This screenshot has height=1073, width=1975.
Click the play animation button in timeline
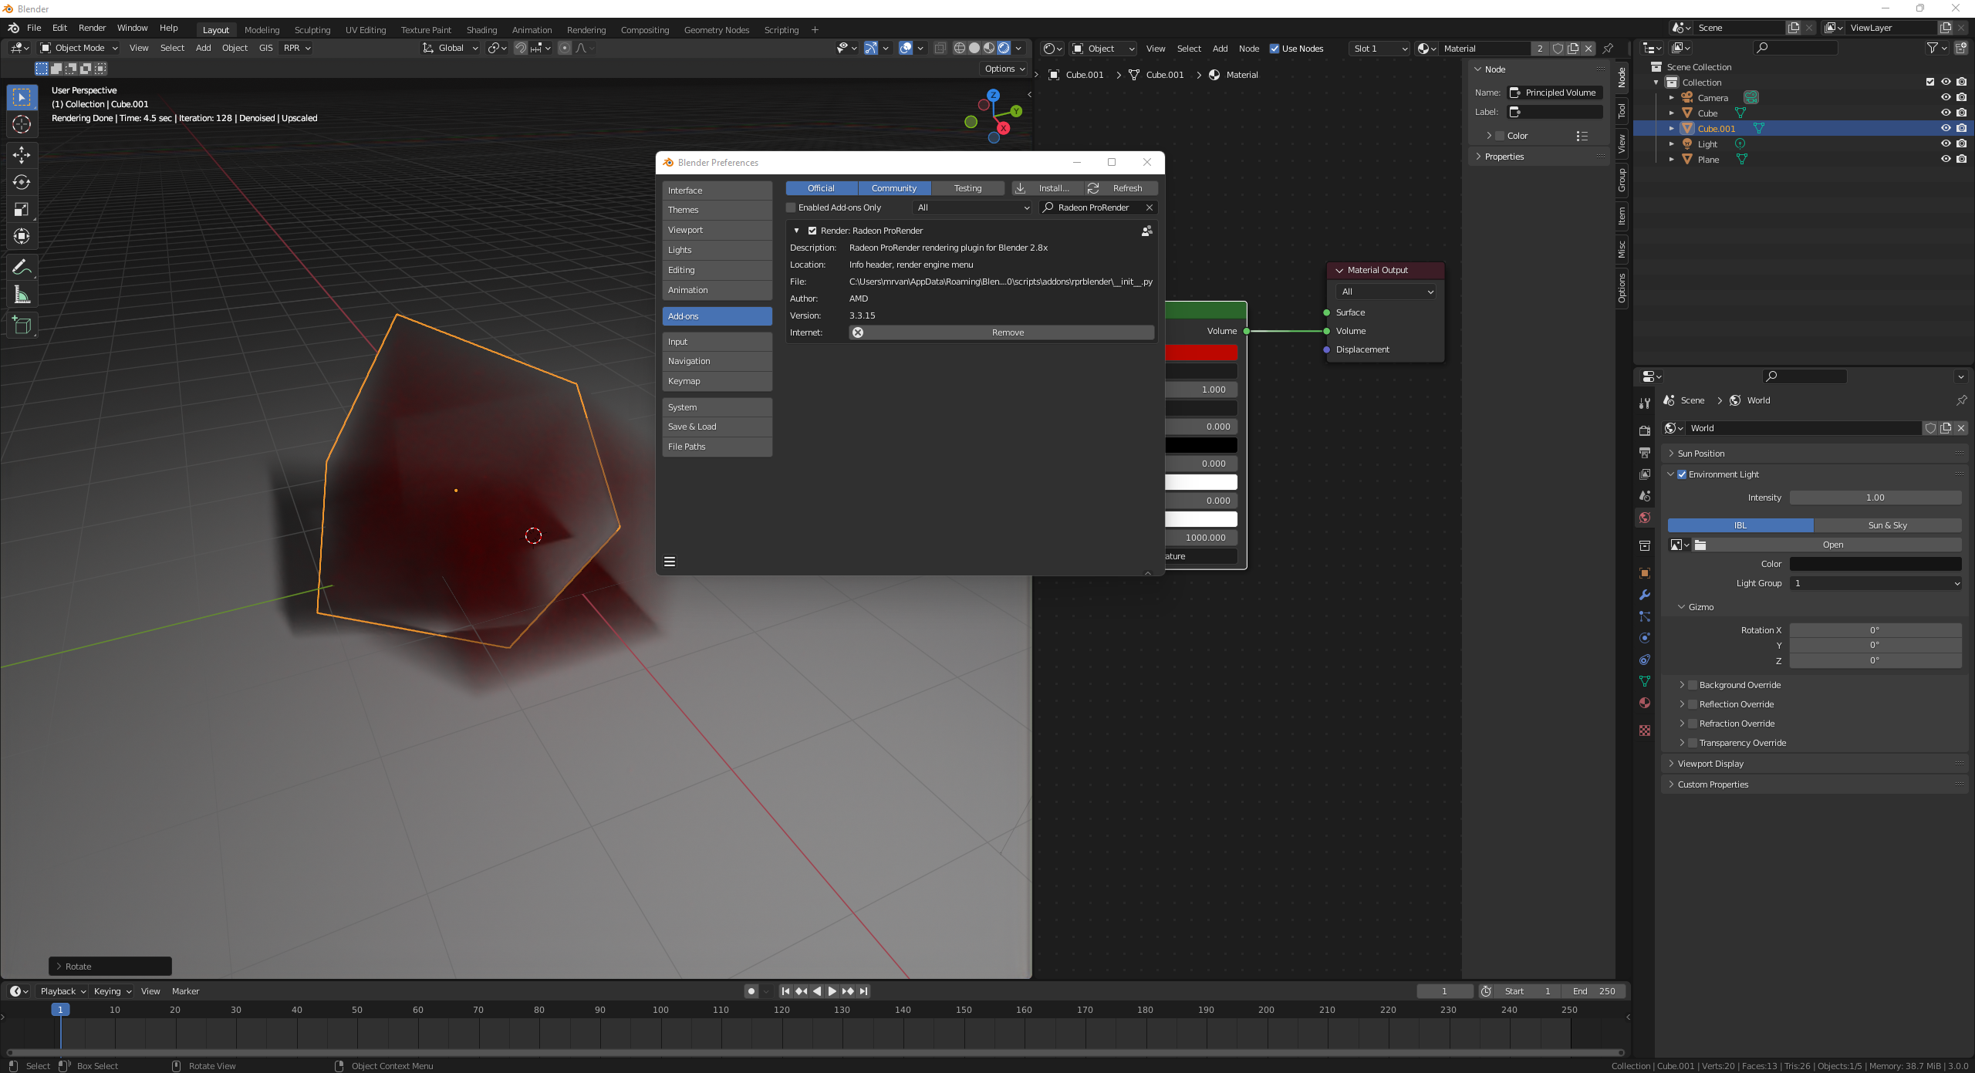[832, 991]
